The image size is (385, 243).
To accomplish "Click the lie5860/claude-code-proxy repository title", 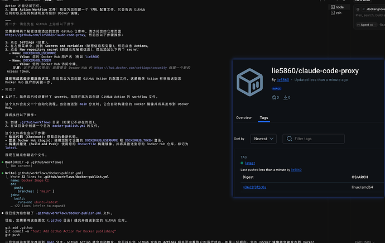I will click(x=315, y=71).
